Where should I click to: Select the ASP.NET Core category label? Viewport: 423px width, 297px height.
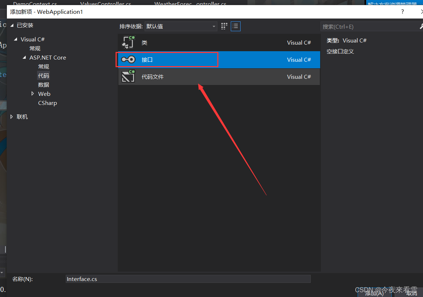pyautogui.click(x=48, y=57)
